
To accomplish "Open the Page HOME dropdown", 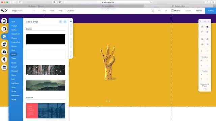I will coord(24,11).
